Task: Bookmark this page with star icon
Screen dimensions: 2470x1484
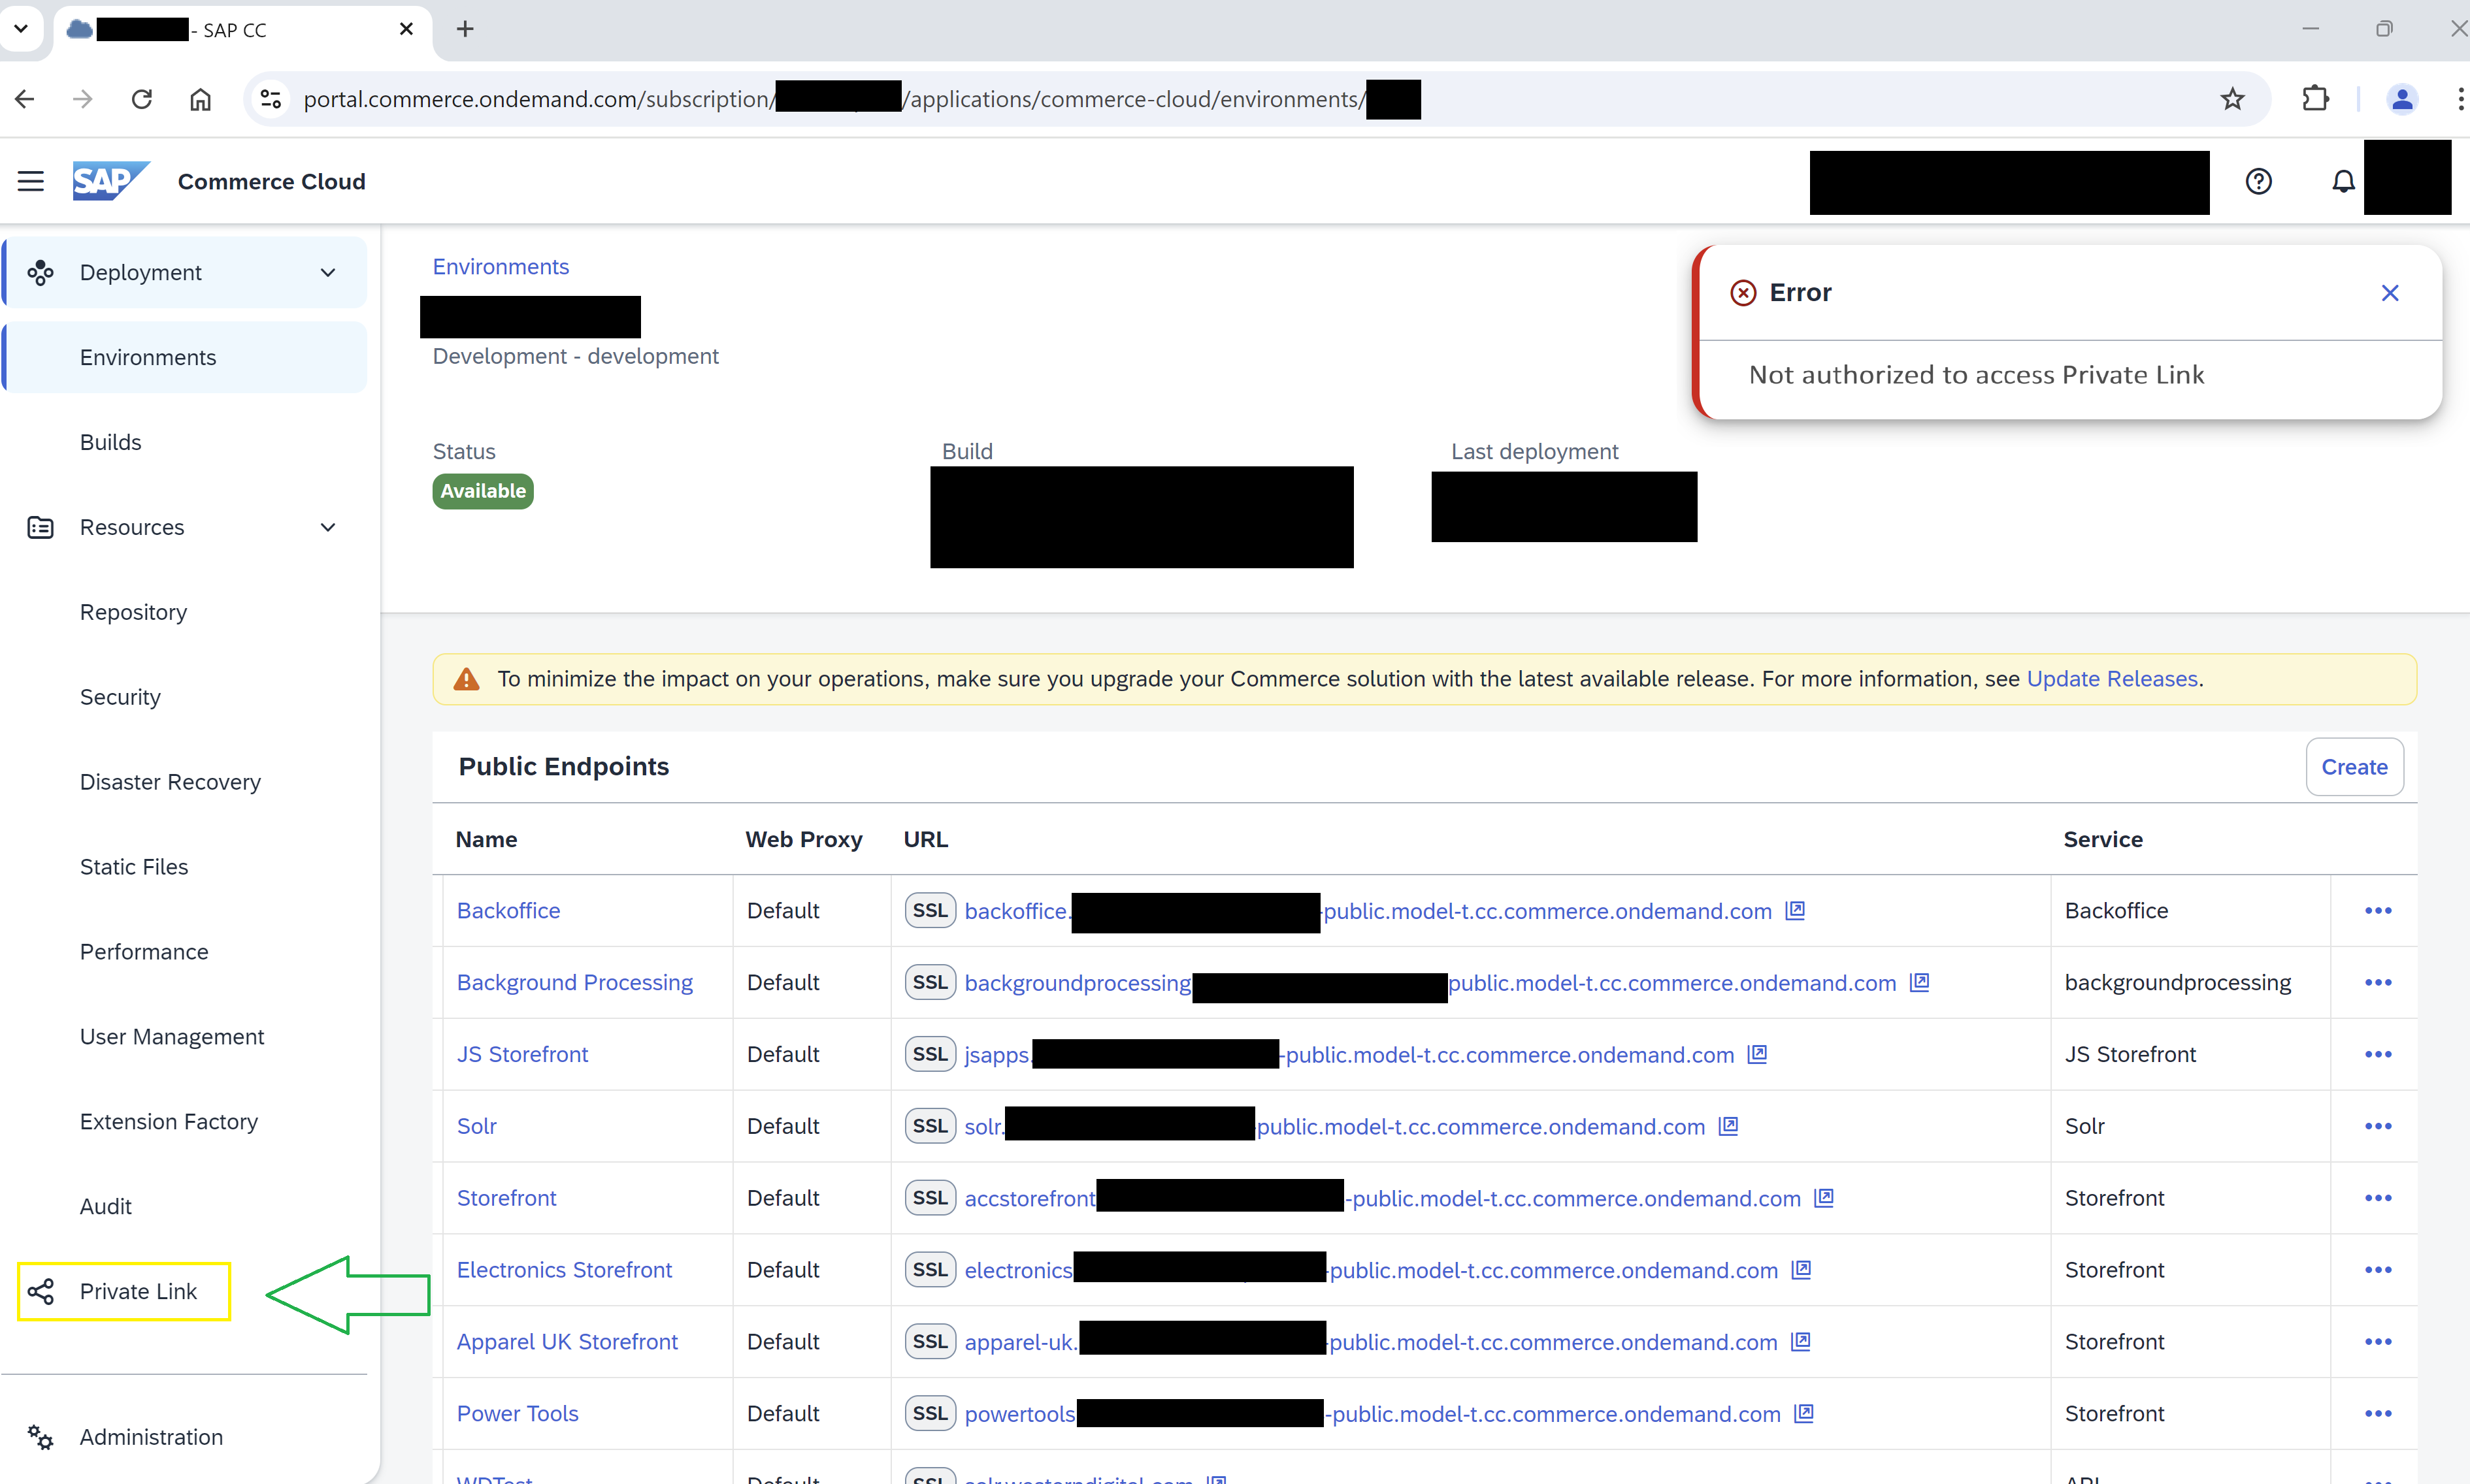Action: 2232,99
